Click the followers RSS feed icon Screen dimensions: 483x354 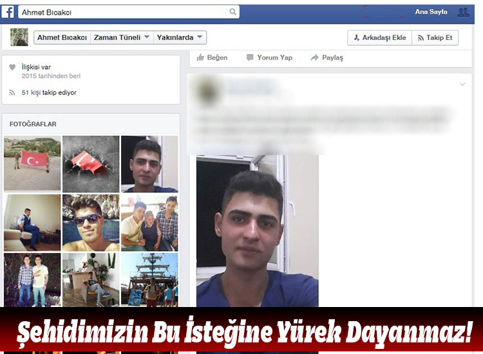tap(12, 93)
